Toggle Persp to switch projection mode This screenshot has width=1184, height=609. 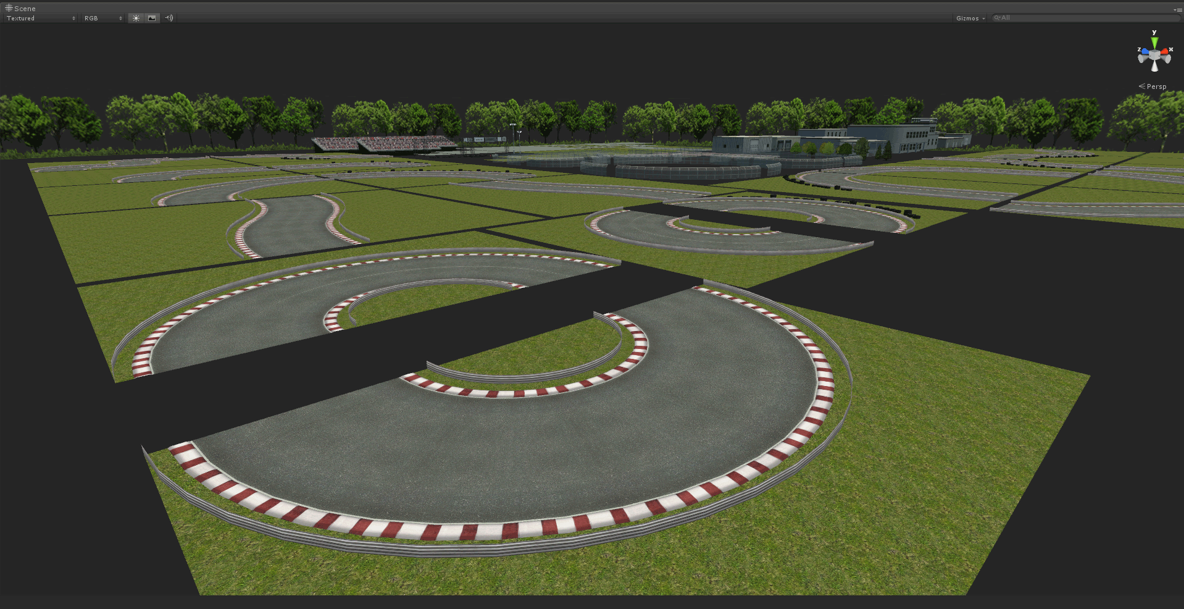pos(1156,86)
